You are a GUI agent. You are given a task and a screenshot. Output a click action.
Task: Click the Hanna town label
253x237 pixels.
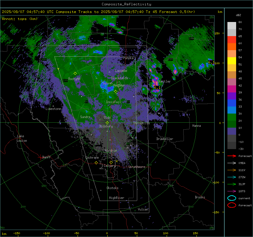click(196, 126)
